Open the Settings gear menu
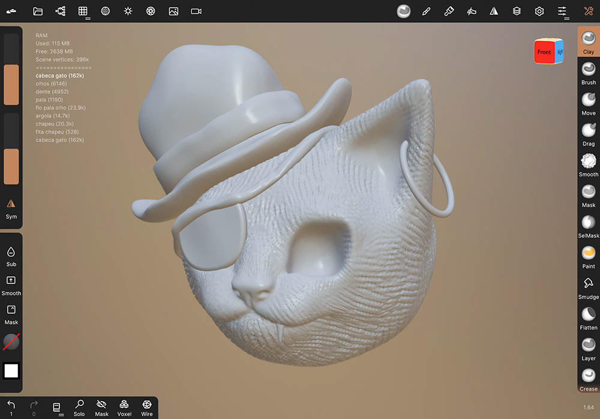600x419 pixels. click(539, 11)
